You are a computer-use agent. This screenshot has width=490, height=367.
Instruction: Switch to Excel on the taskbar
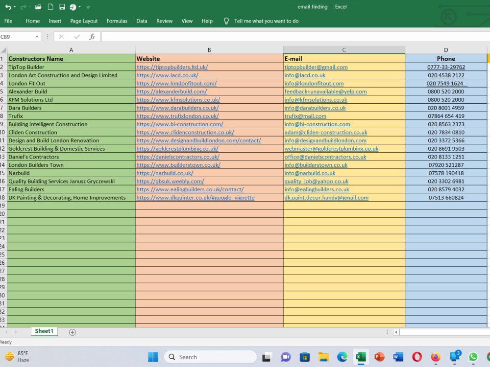[x=361, y=357]
